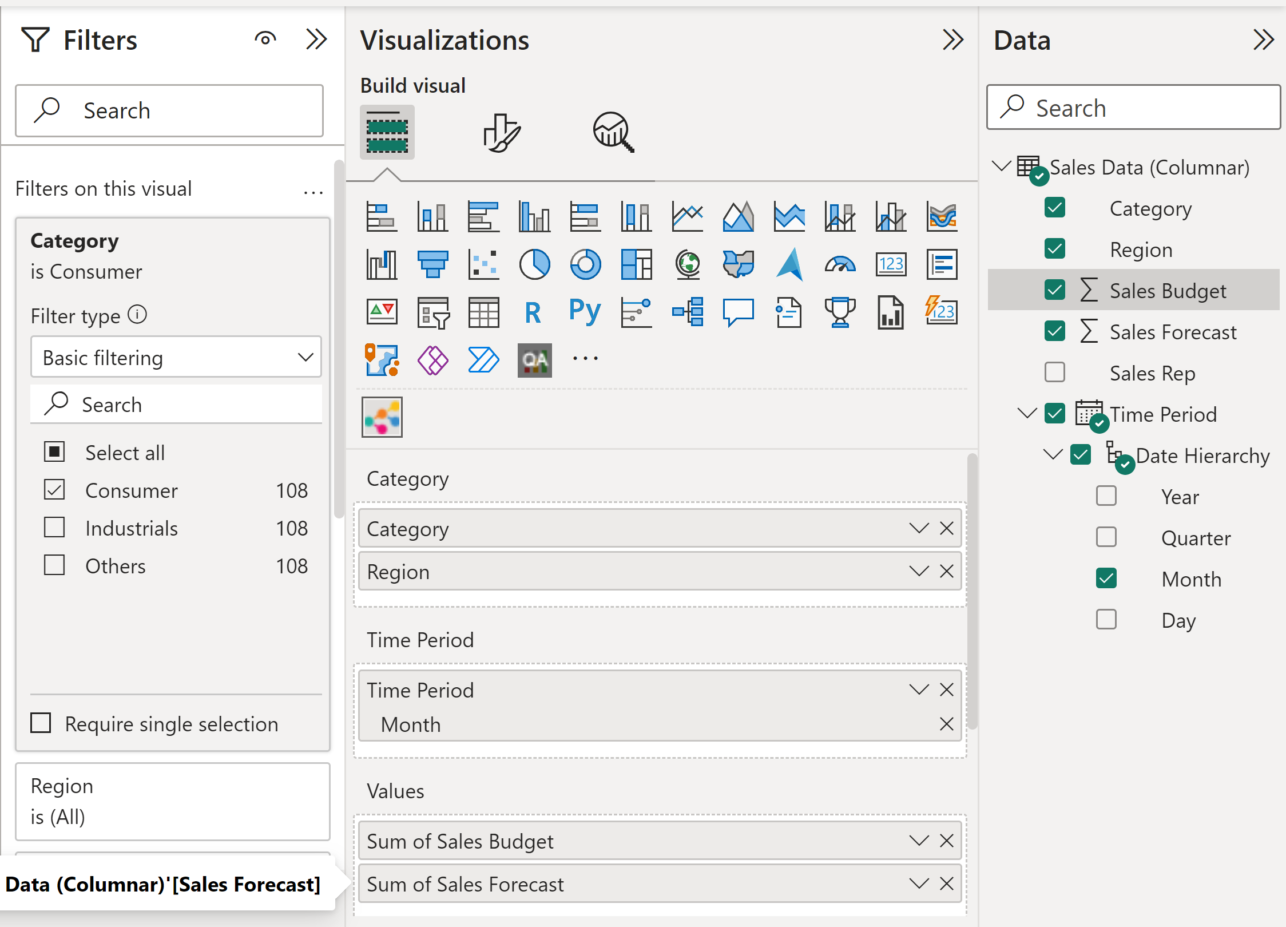Insert the decomposition tree visual
Image resolution: width=1286 pixels, height=927 pixels.
pos(688,312)
